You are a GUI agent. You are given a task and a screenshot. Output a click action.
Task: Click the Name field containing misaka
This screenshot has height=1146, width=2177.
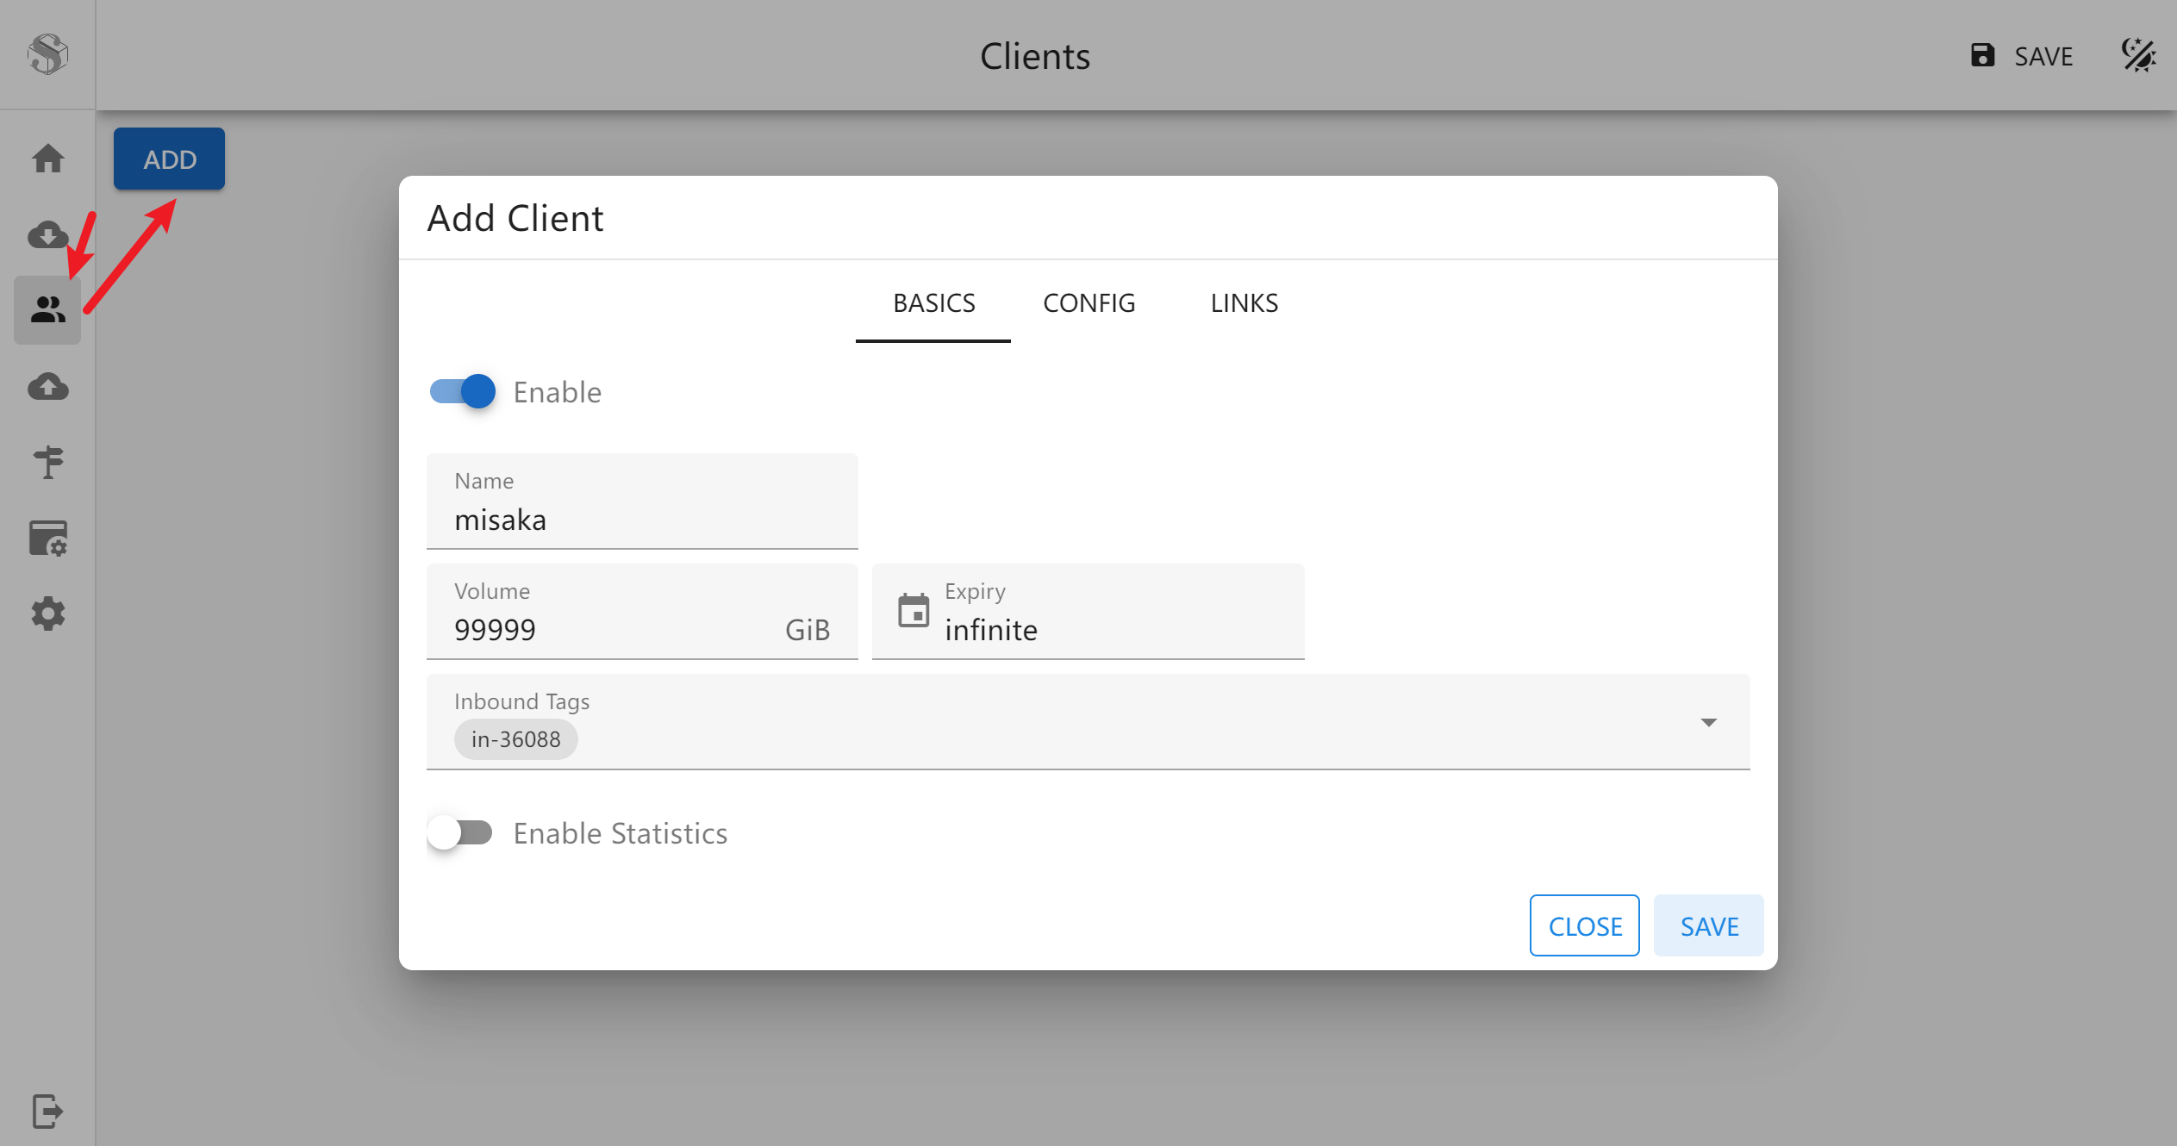click(x=642, y=520)
